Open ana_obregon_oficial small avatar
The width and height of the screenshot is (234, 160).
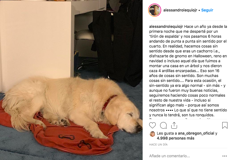pos(152,134)
